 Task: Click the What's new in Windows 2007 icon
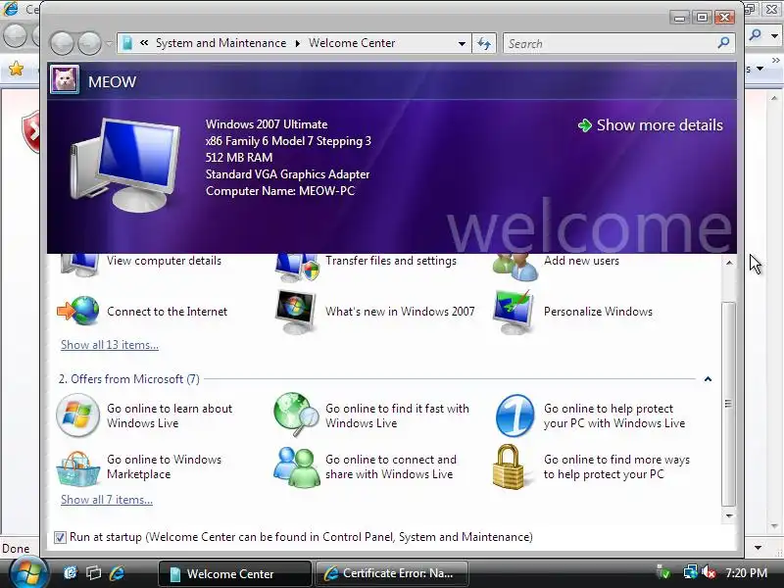point(296,311)
